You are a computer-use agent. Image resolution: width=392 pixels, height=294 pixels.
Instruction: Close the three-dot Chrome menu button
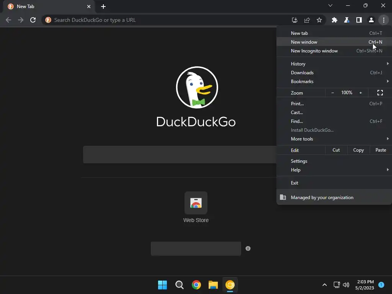coord(384,20)
